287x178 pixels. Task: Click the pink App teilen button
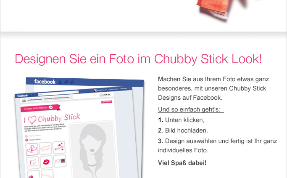(x=107, y=102)
